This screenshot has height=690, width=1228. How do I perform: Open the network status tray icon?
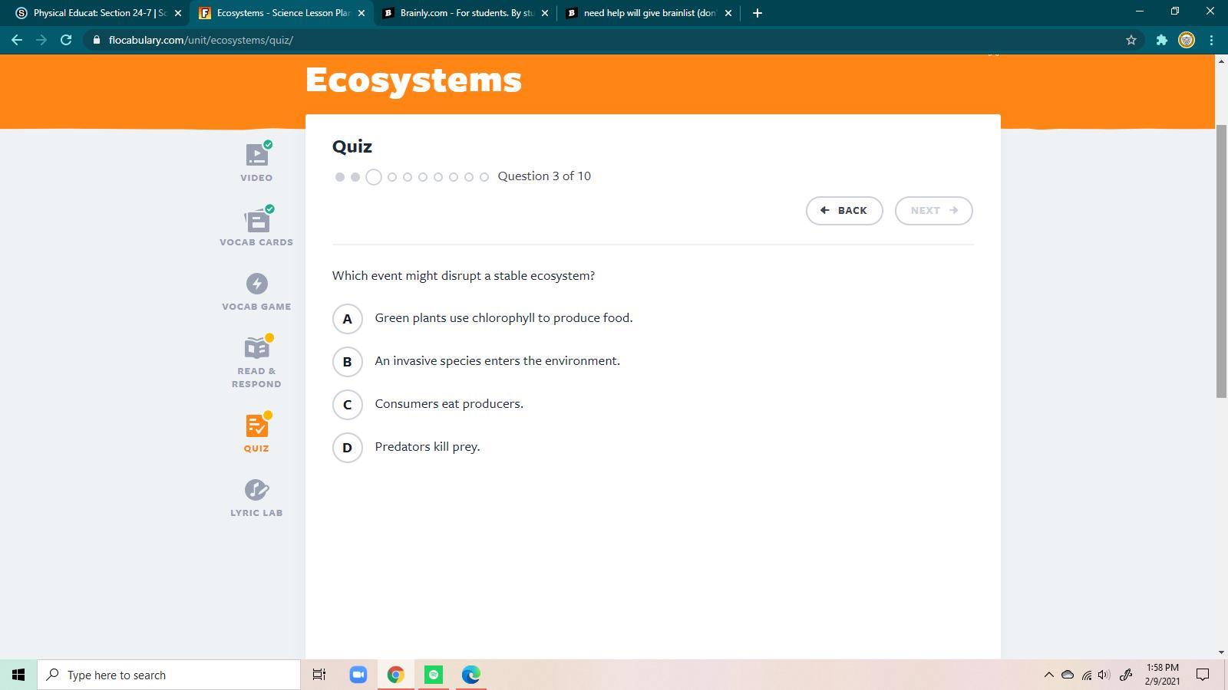pos(1086,675)
